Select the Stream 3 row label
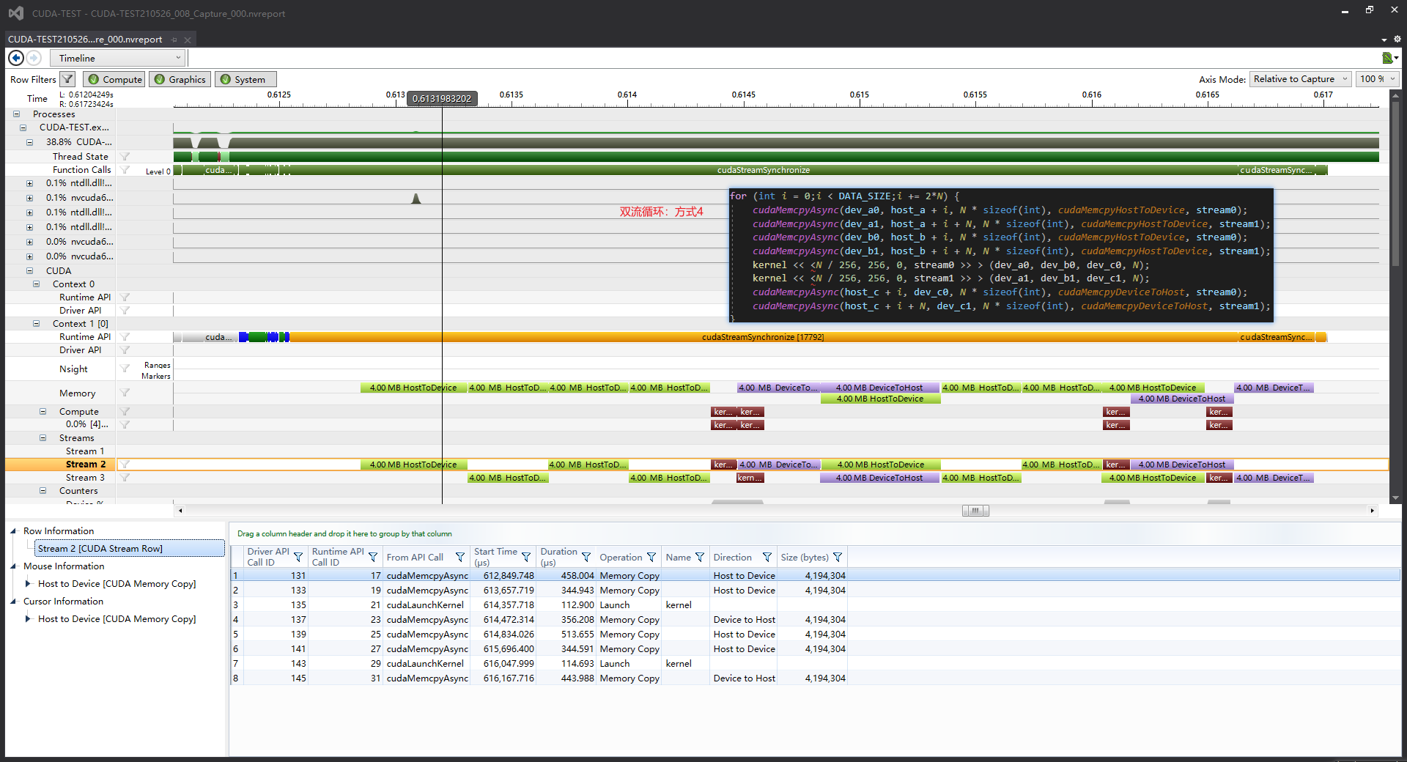This screenshot has width=1407, height=762. (x=85, y=478)
